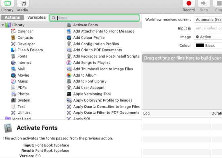This screenshot has height=158, width=222.
Task: Click the Library toolbar icon
Action: click(x=7, y=4)
